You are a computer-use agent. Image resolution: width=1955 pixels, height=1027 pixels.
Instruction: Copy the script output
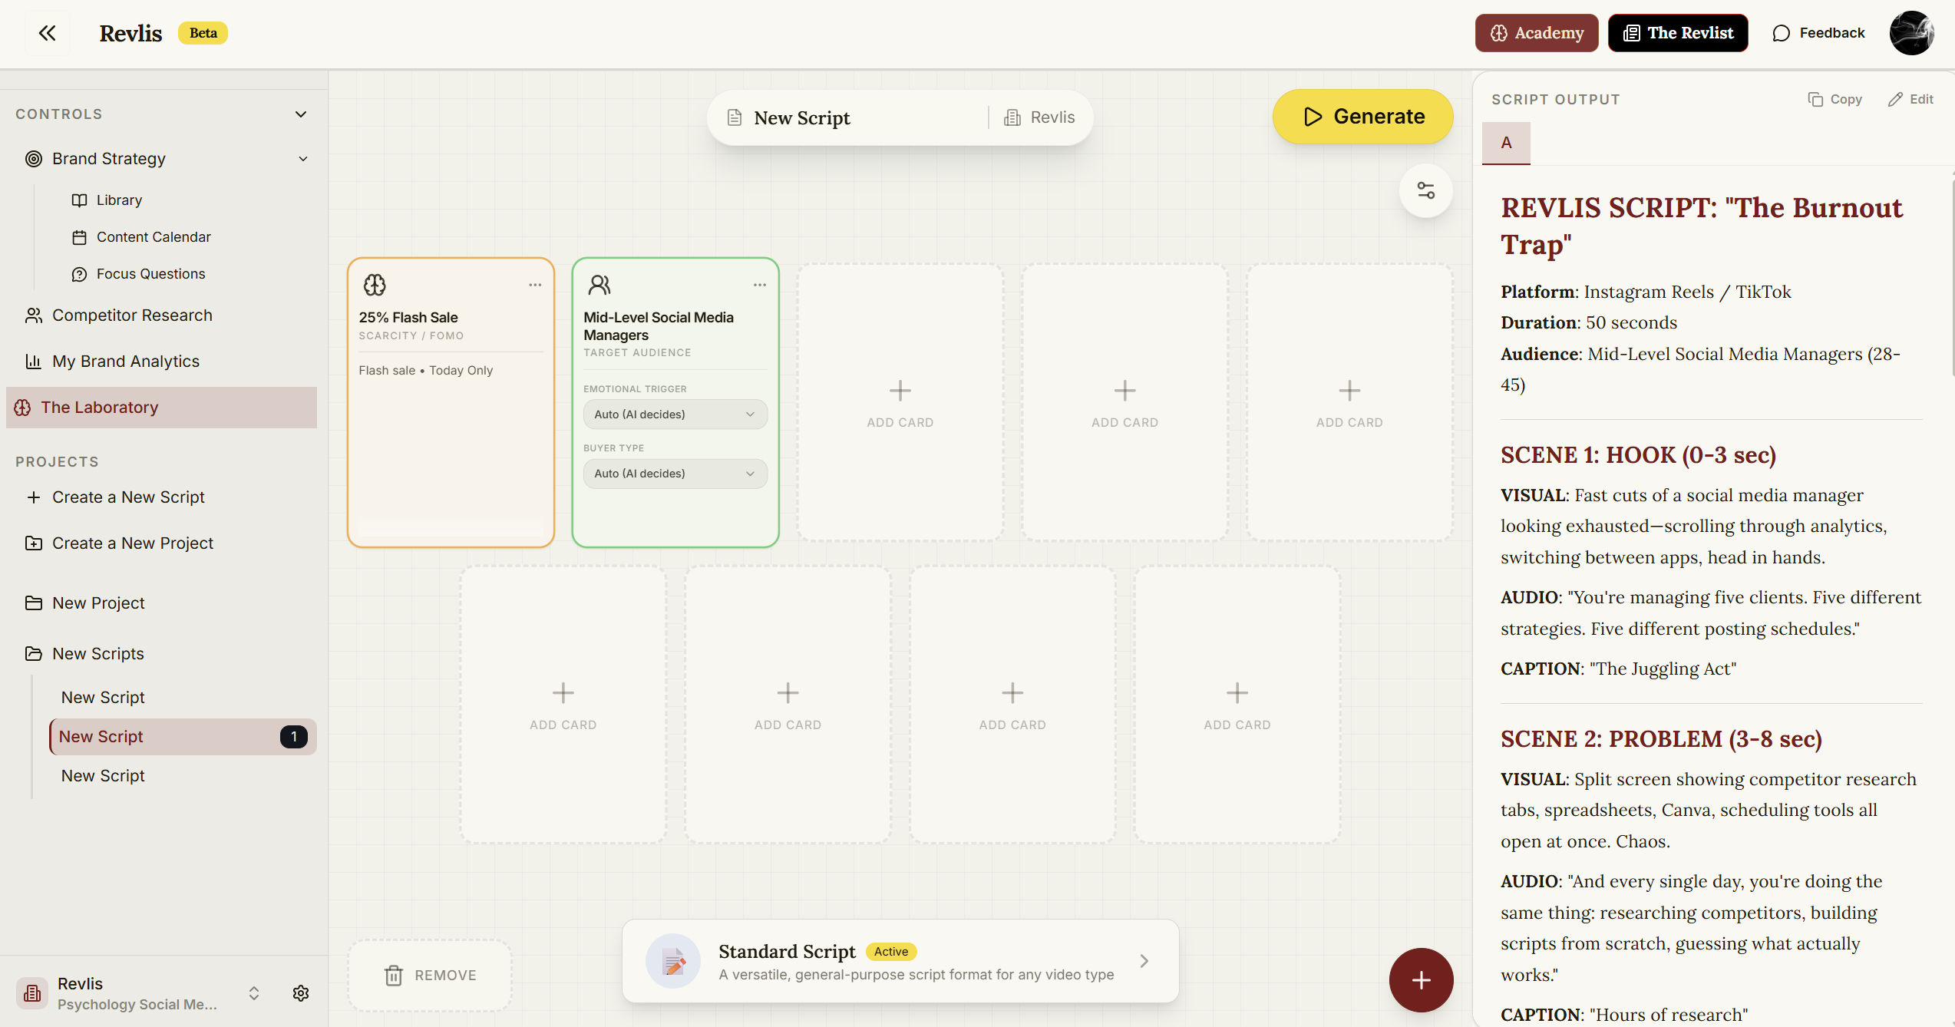coord(1834,99)
